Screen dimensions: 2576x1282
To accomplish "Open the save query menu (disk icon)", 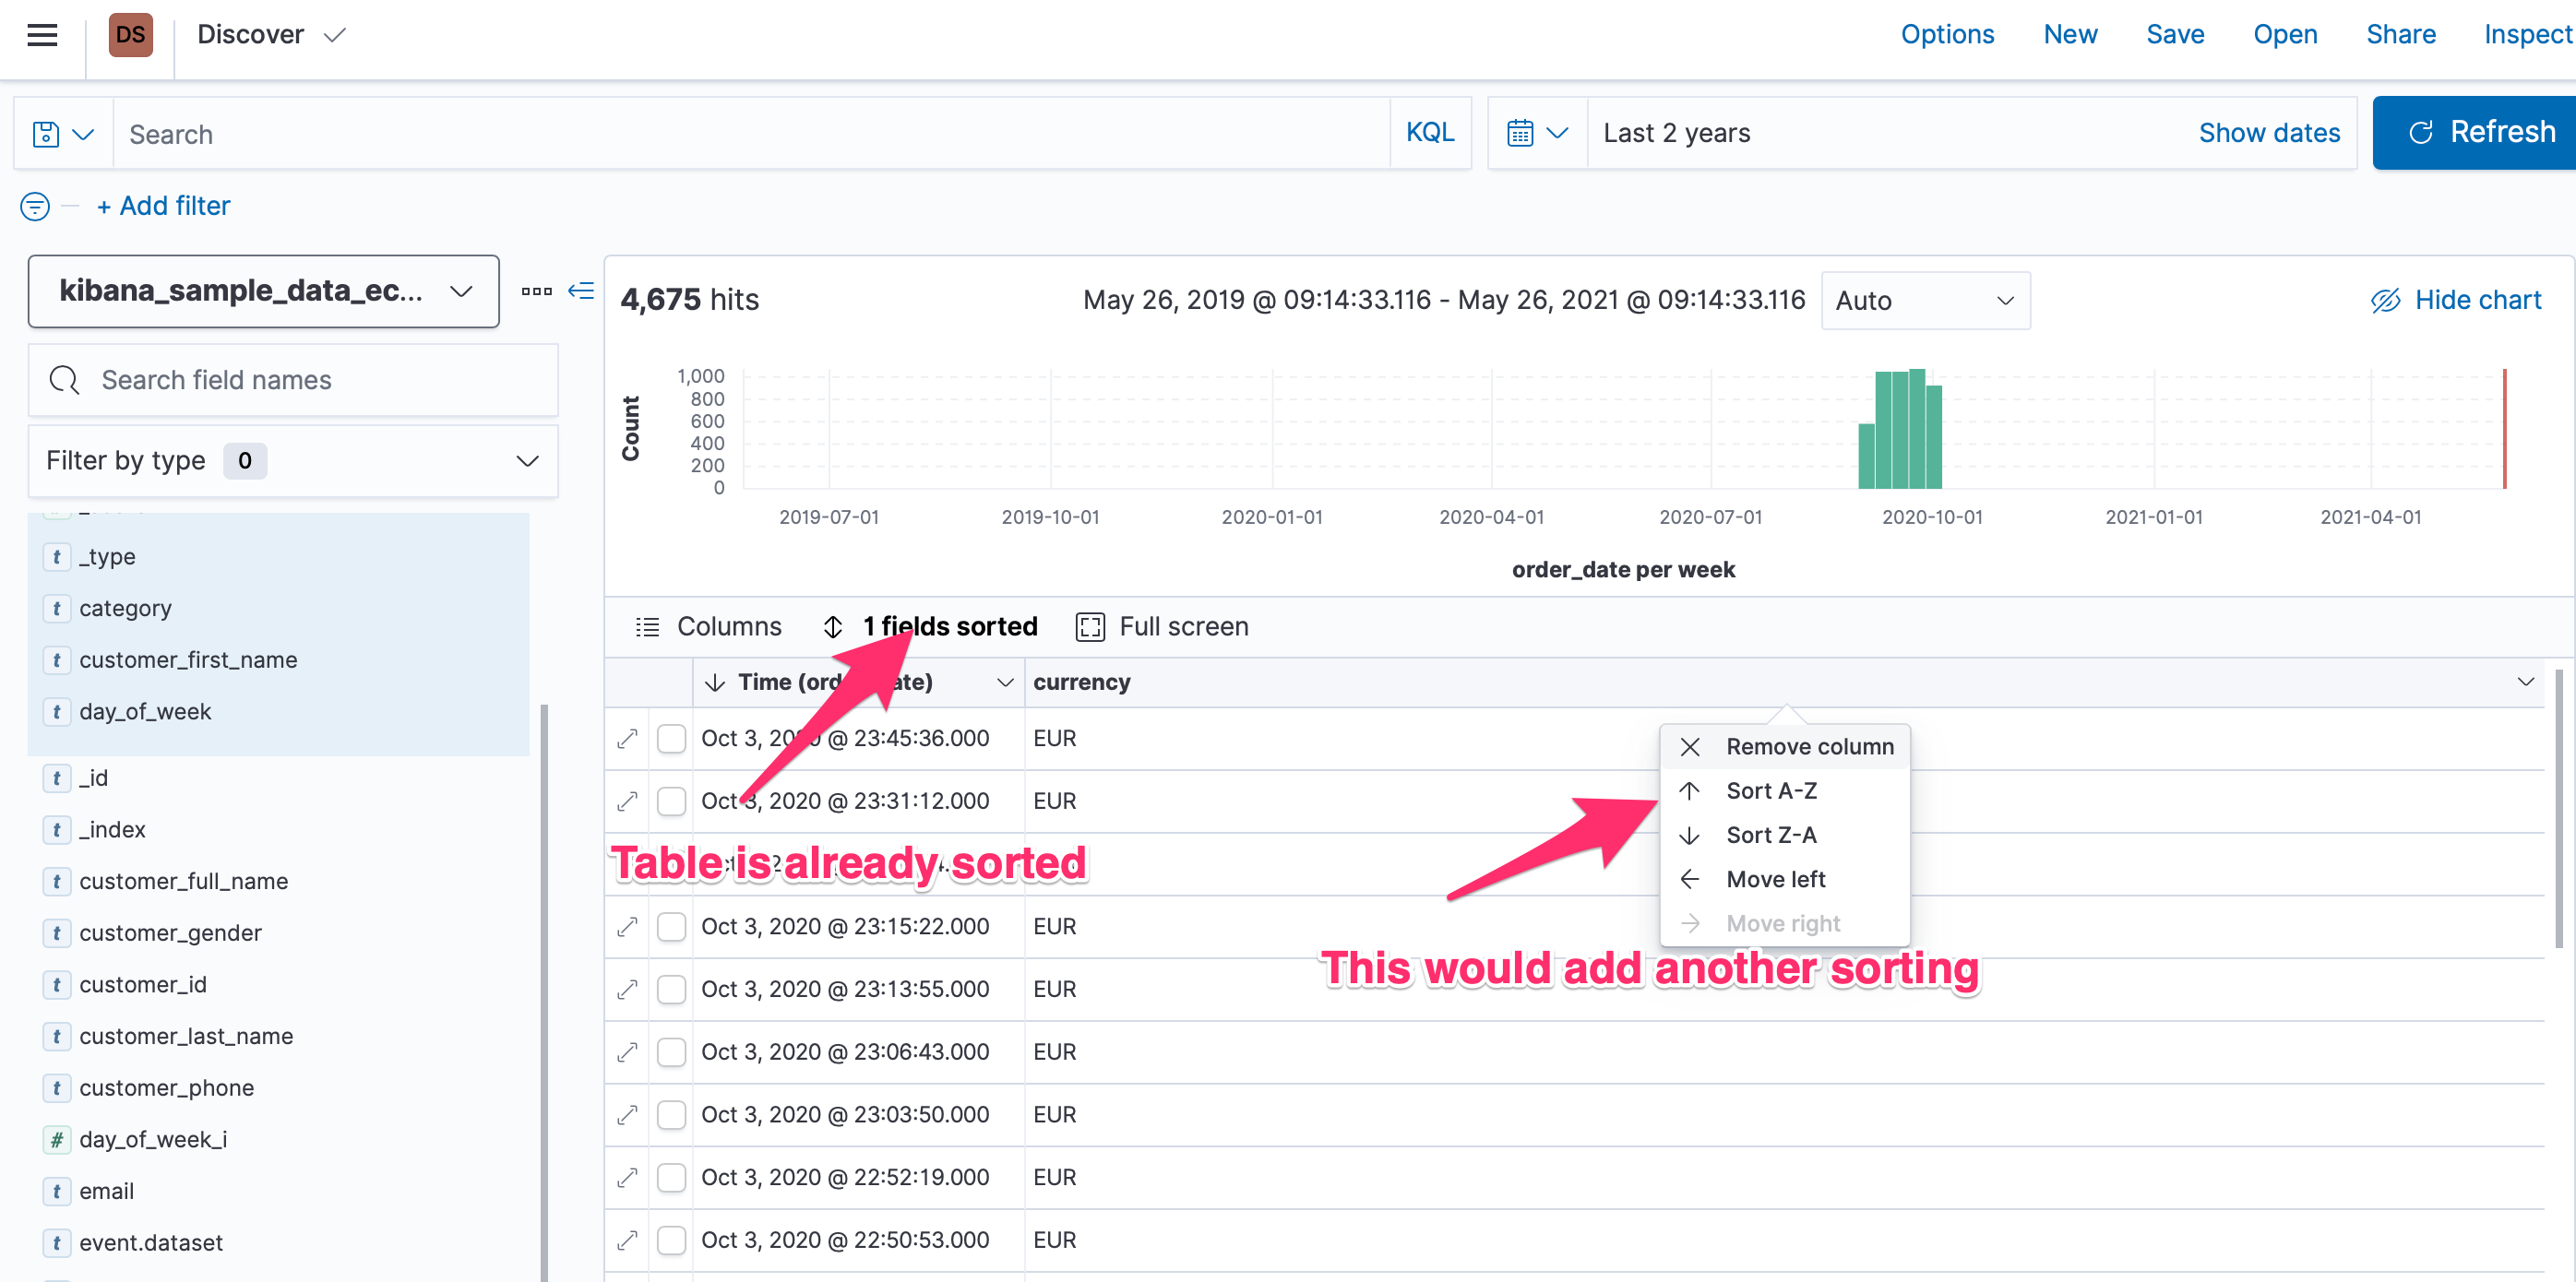I will click(60, 132).
